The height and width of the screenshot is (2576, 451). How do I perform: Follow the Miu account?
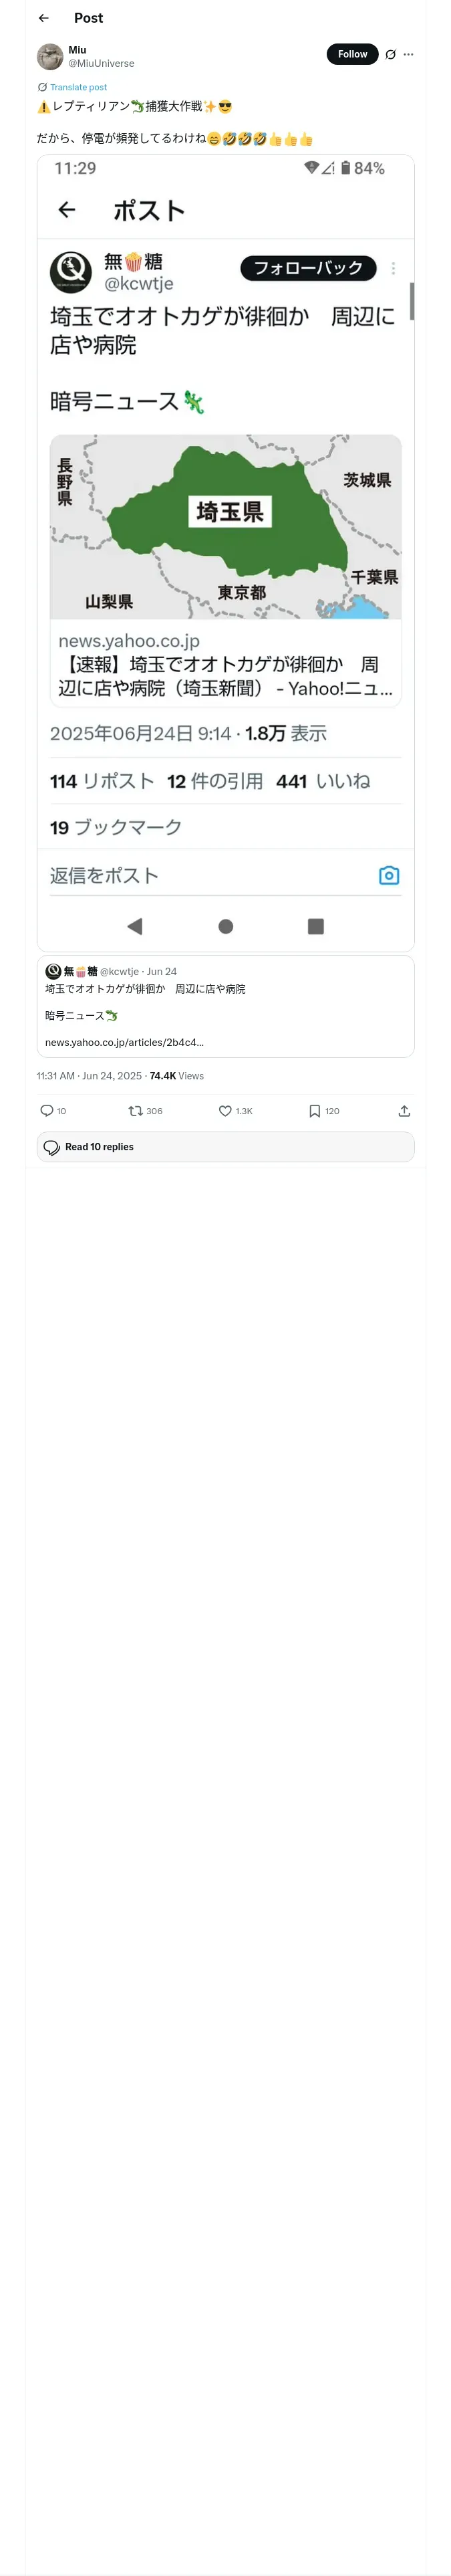tap(352, 54)
